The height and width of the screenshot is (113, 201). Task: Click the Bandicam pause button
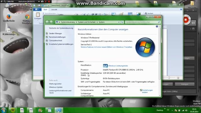pos(193,23)
